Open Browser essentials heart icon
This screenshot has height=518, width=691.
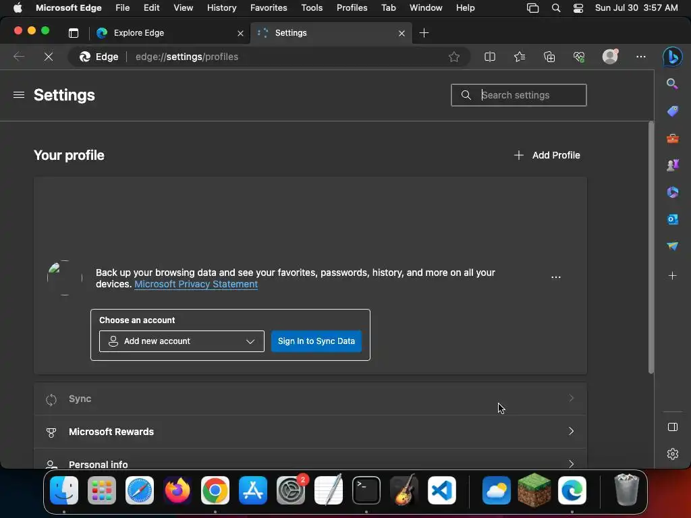click(x=578, y=57)
